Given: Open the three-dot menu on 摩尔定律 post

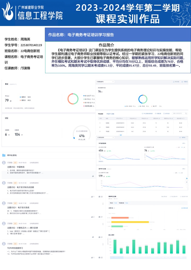Looking at the screenshot, I should 103,224.
